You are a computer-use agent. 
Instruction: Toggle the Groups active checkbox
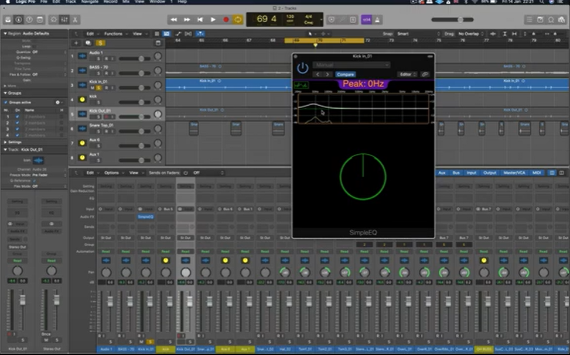[6, 102]
